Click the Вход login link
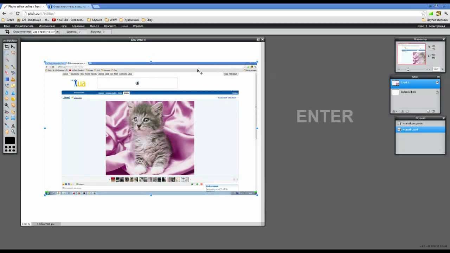The width and height of the screenshot is (450, 253). point(421,26)
